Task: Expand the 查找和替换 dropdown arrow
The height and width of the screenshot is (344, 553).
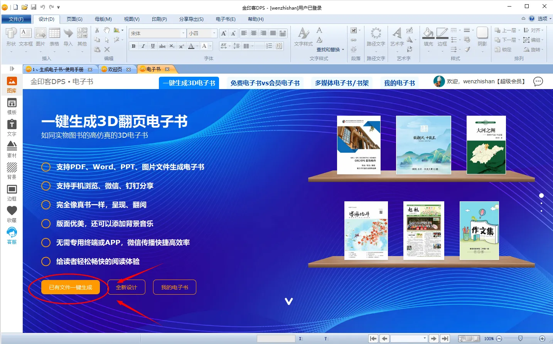Action: (x=343, y=50)
